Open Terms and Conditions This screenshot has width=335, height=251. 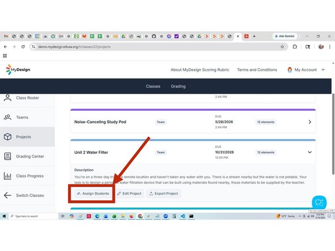click(x=257, y=70)
